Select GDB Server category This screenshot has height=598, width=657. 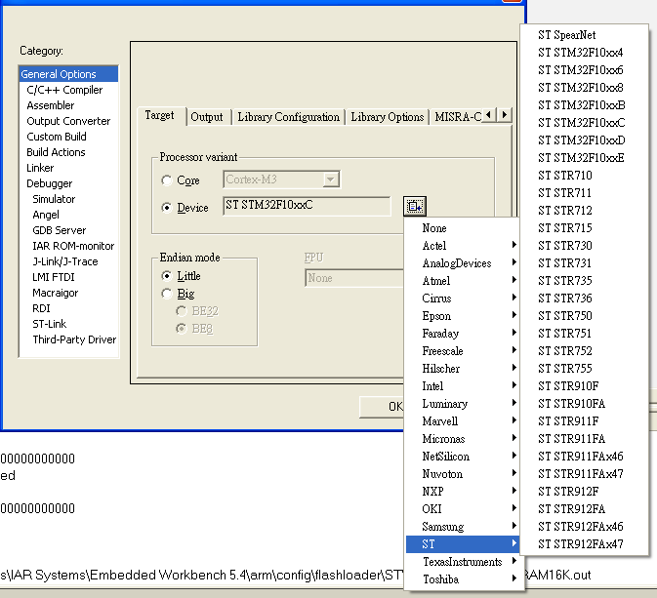pyautogui.click(x=60, y=230)
